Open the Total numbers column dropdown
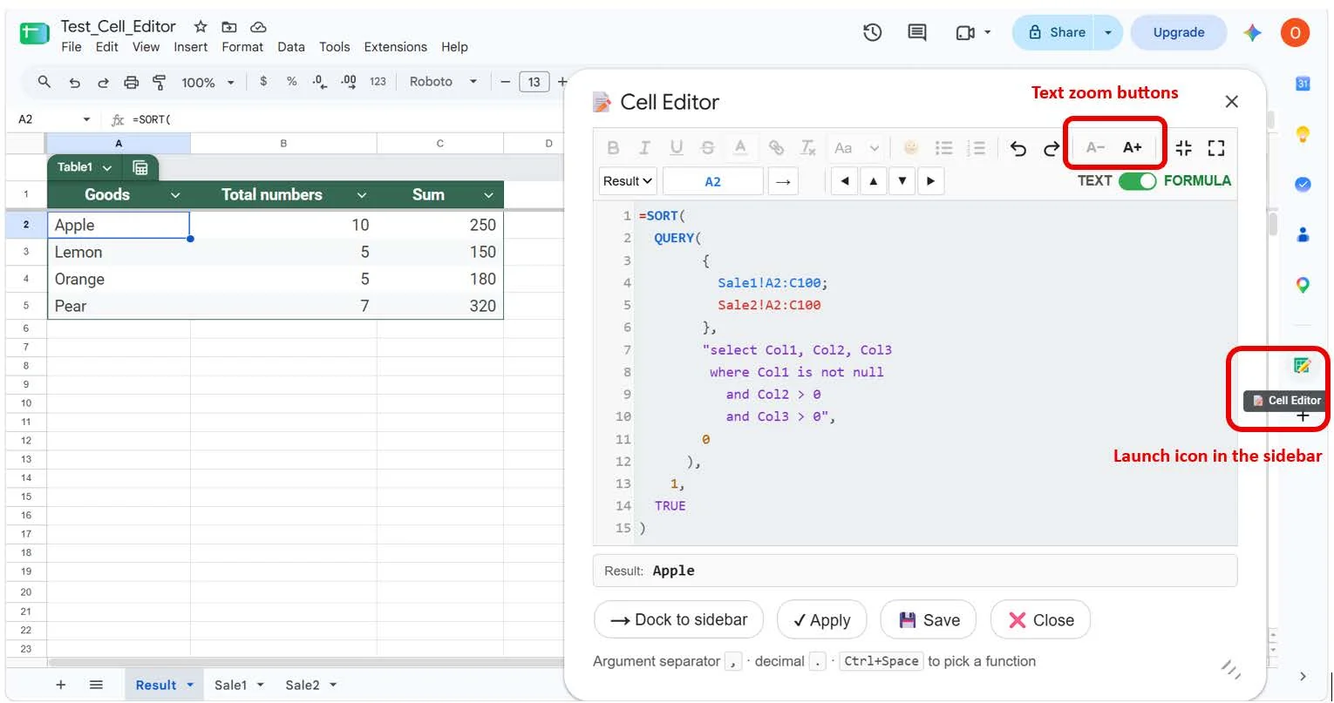This screenshot has height=703, width=1334. 362,195
